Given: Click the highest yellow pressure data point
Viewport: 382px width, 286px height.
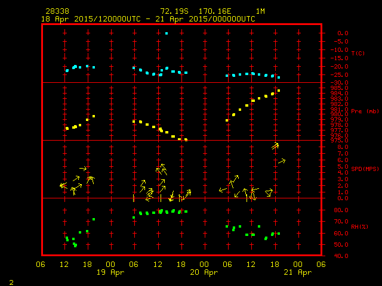Looking at the screenshot, I should coord(279,91).
